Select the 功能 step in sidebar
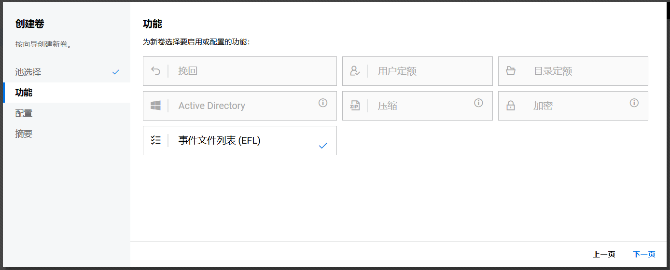The width and height of the screenshot is (670, 270). point(24,93)
